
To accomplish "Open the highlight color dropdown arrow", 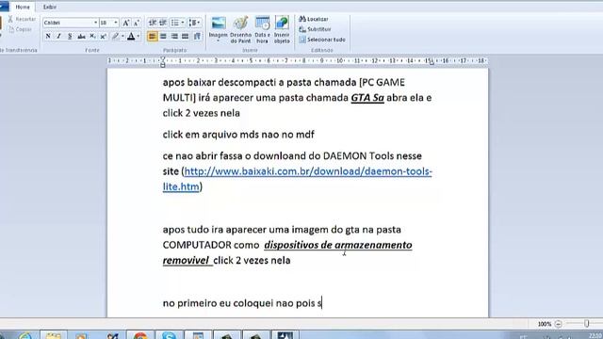I will (x=122, y=37).
